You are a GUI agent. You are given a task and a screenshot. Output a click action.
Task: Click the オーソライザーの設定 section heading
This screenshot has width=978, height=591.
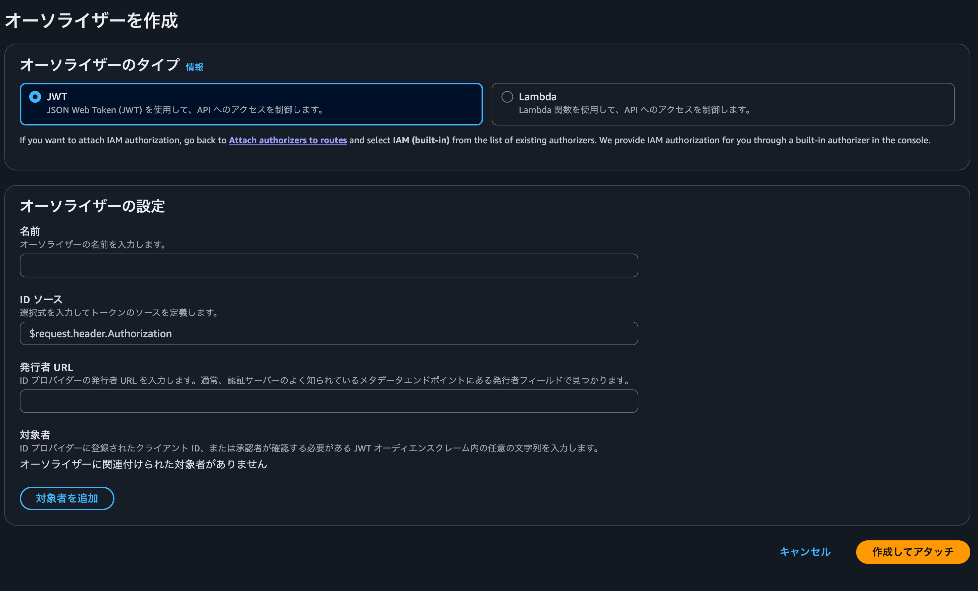(x=92, y=206)
